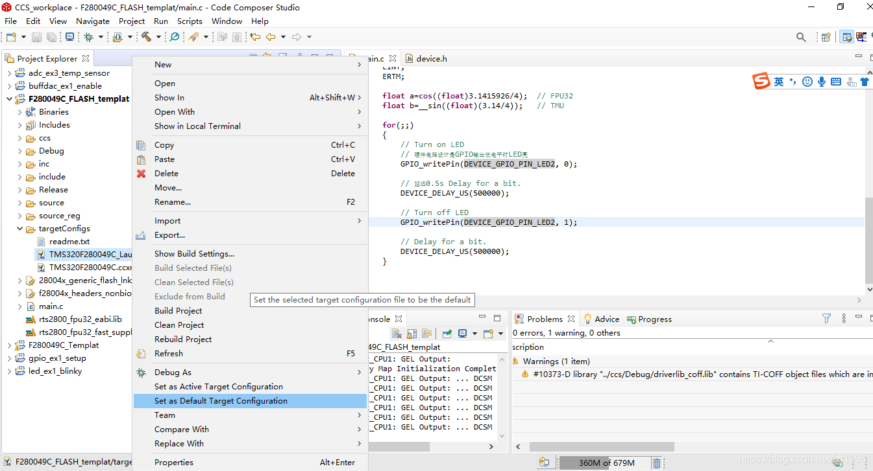Select the readme.txt file in targetConfigs
The width and height of the screenshot is (873, 471).
[x=64, y=242]
